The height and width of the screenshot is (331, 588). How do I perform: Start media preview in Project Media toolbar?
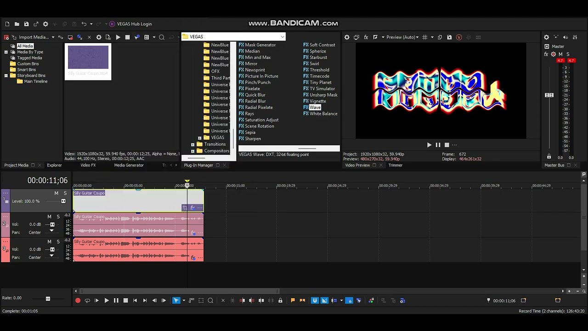tap(118, 37)
